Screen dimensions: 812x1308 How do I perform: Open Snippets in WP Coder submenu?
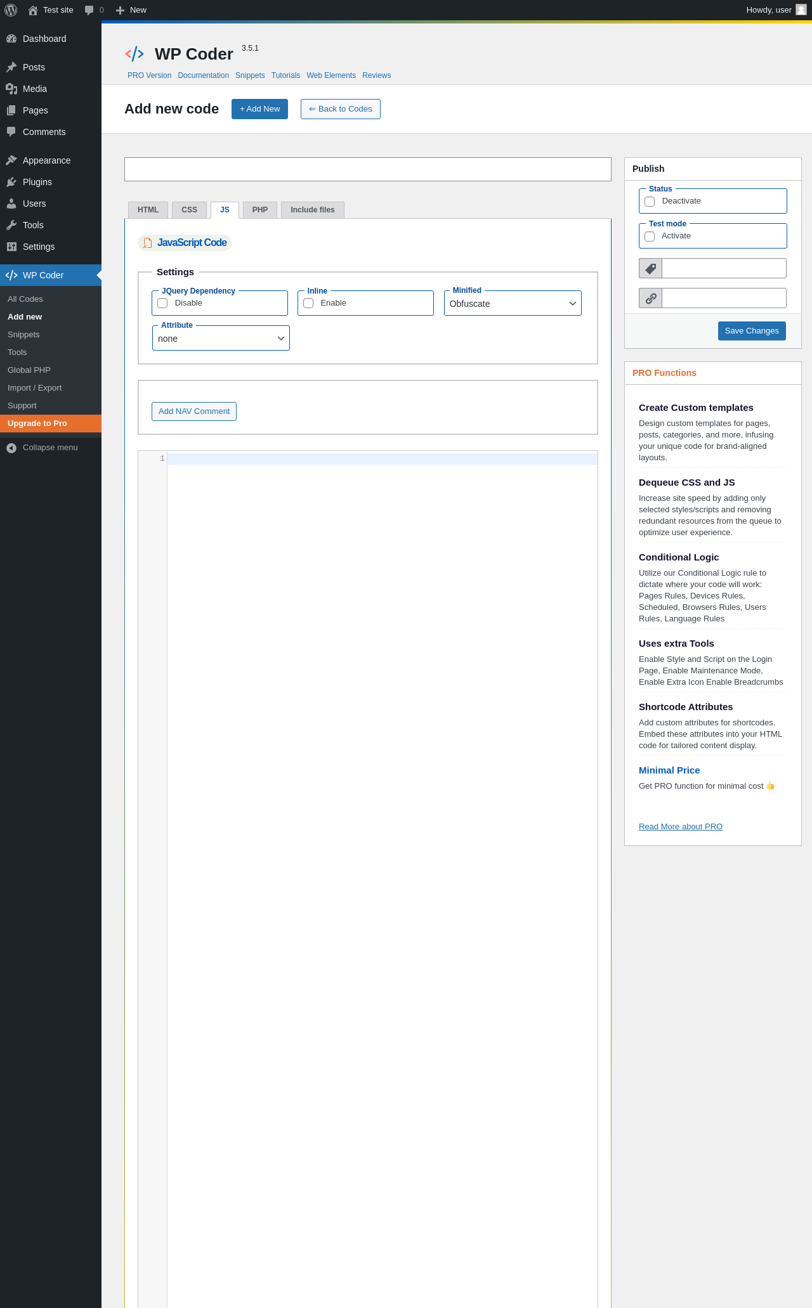51,335
